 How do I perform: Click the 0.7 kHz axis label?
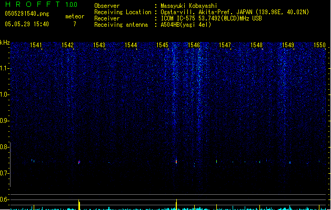pos(4,173)
